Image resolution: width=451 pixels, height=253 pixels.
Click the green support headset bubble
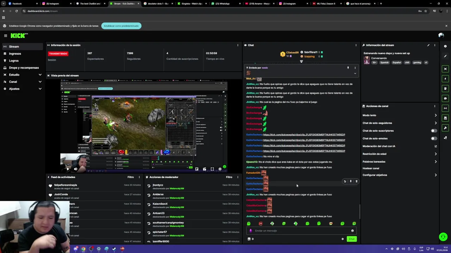[443, 237]
